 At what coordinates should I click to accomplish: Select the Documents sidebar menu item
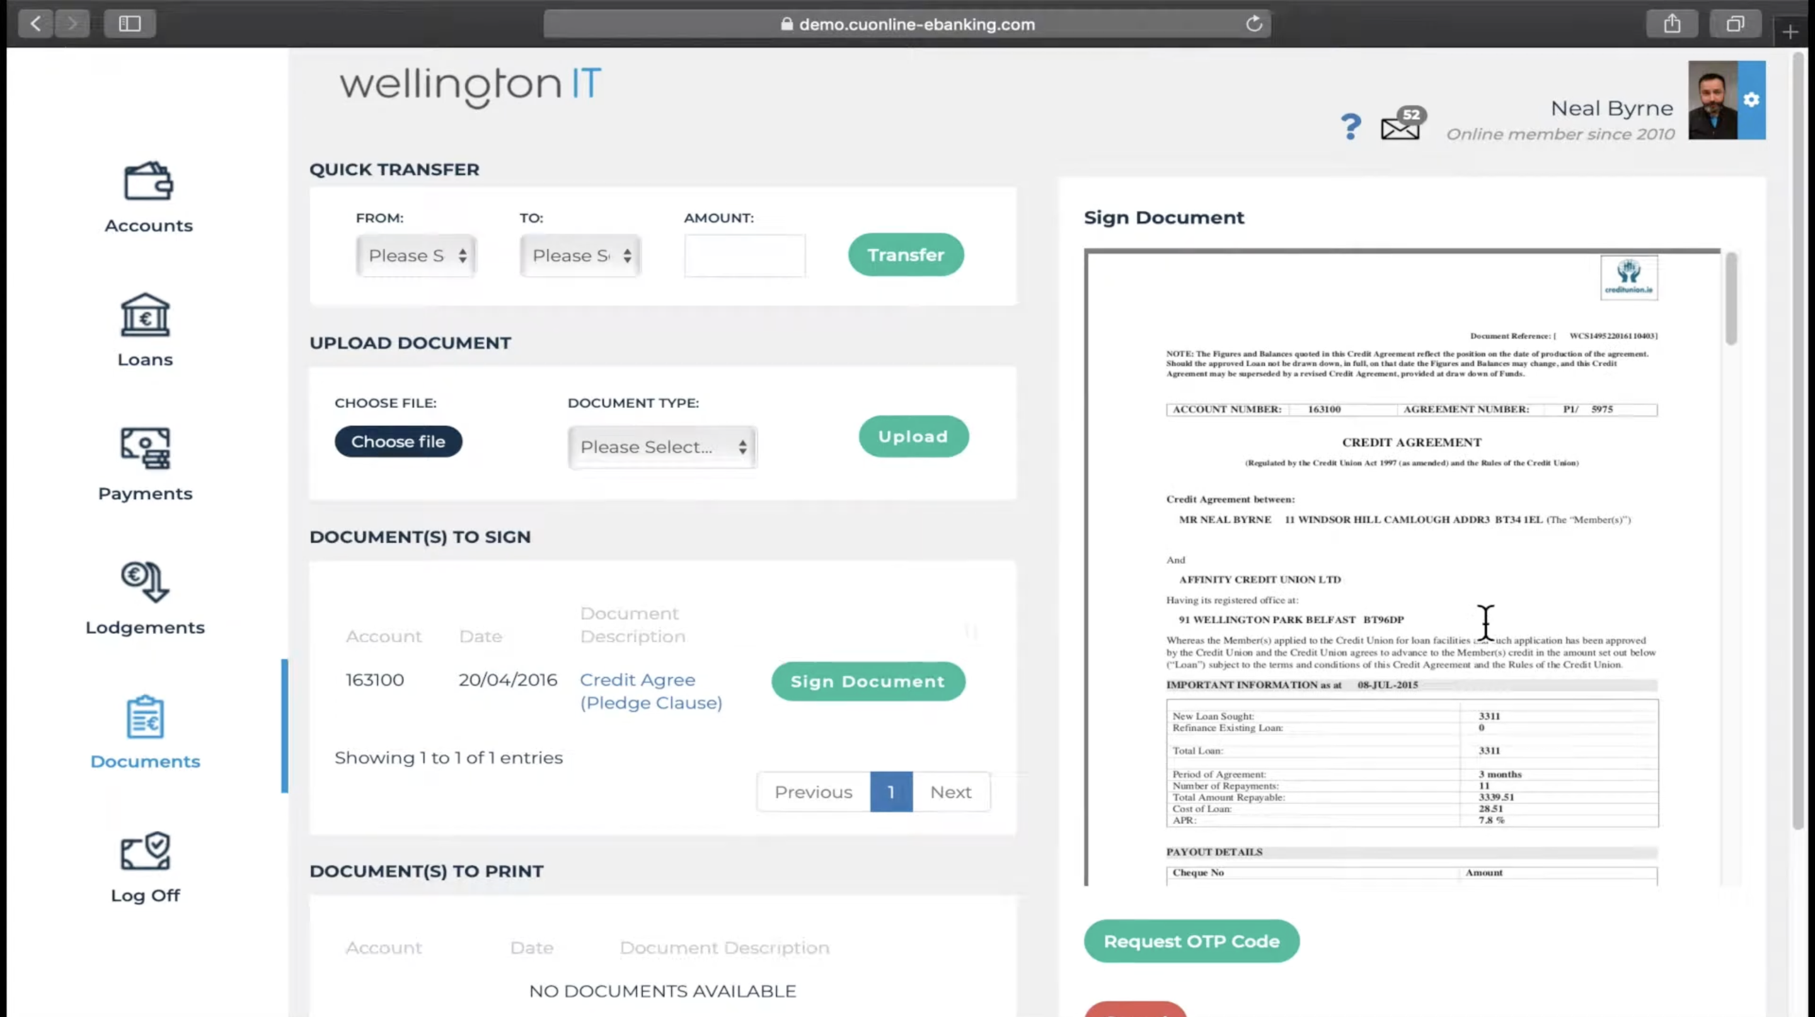coord(145,732)
